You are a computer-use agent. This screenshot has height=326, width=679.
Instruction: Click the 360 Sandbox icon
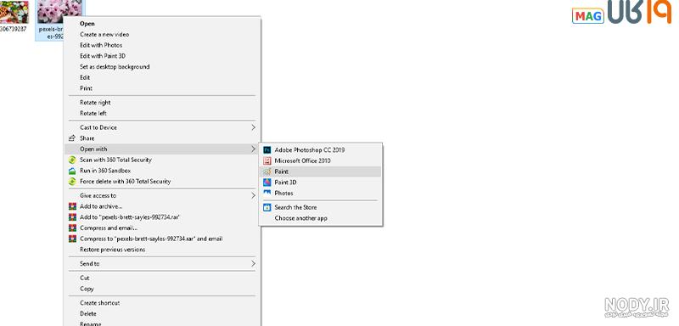72,171
